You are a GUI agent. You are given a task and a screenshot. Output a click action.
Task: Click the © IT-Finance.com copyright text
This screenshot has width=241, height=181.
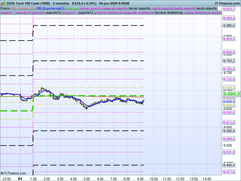pos(13,173)
